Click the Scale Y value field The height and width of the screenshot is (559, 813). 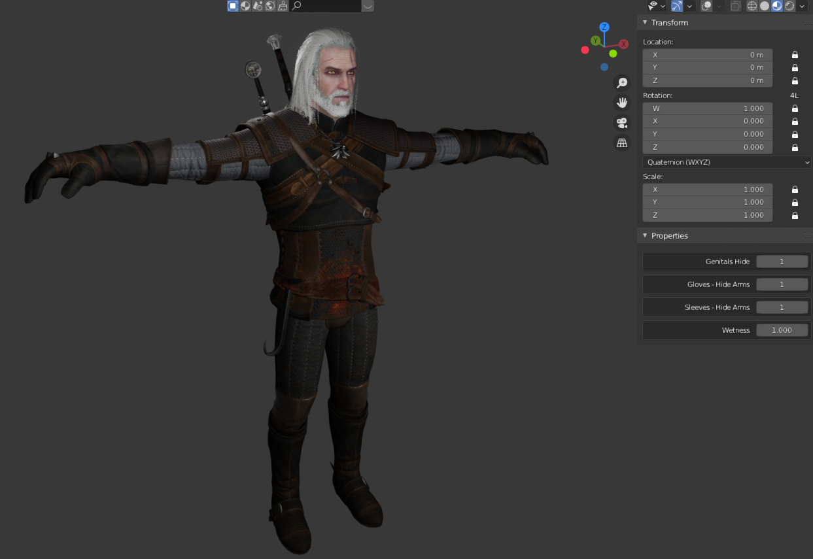pos(708,203)
